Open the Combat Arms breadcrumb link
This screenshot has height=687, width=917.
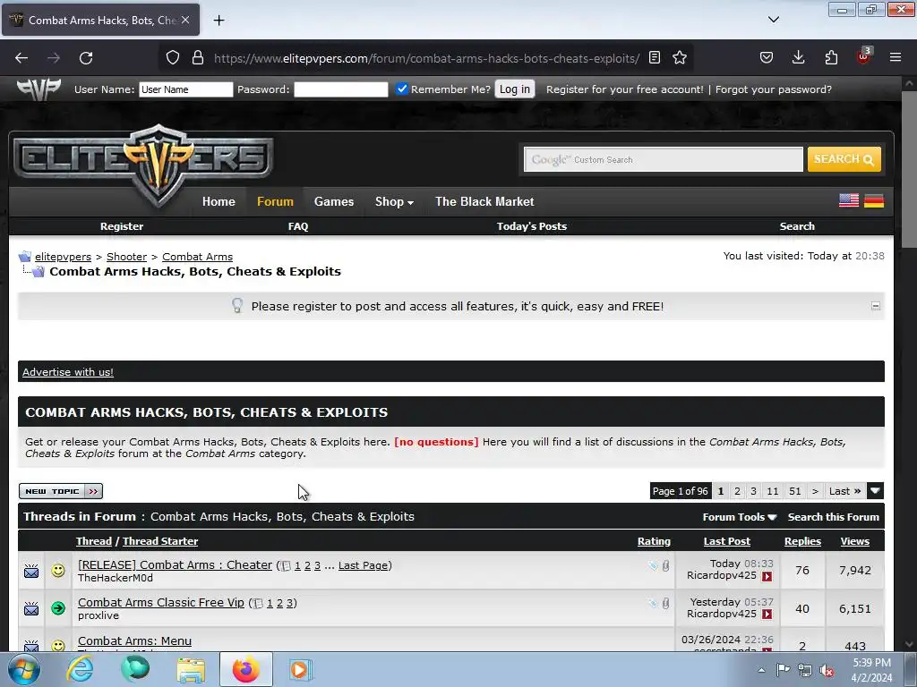point(197,257)
